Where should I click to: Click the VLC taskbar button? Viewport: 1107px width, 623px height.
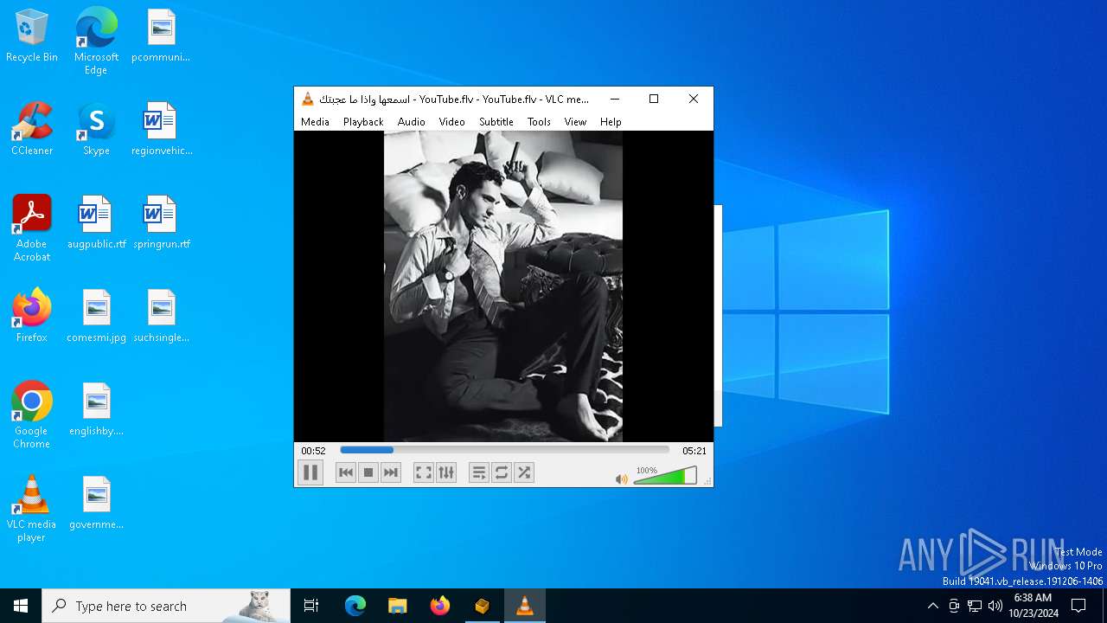pos(524,606)
